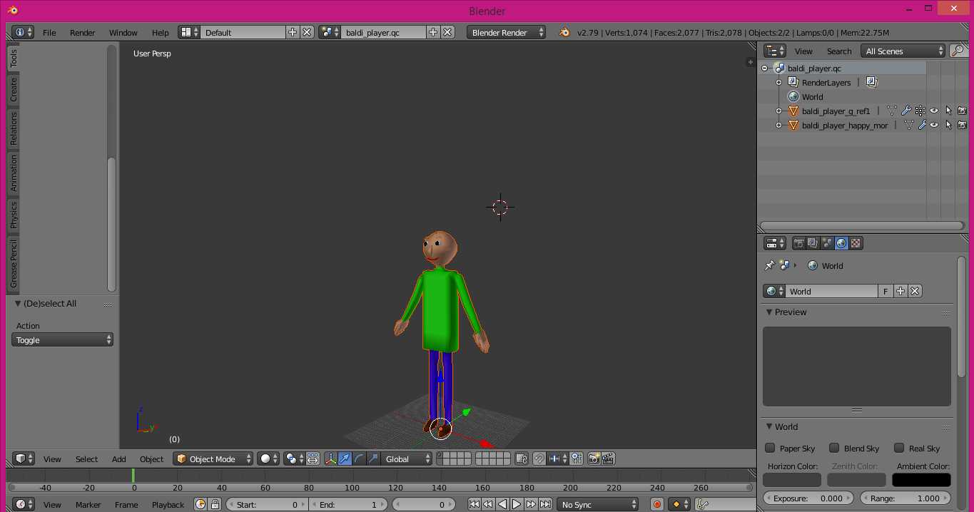Enable the Real Sky checkbox
974x512 pixels.
(899, 448)
